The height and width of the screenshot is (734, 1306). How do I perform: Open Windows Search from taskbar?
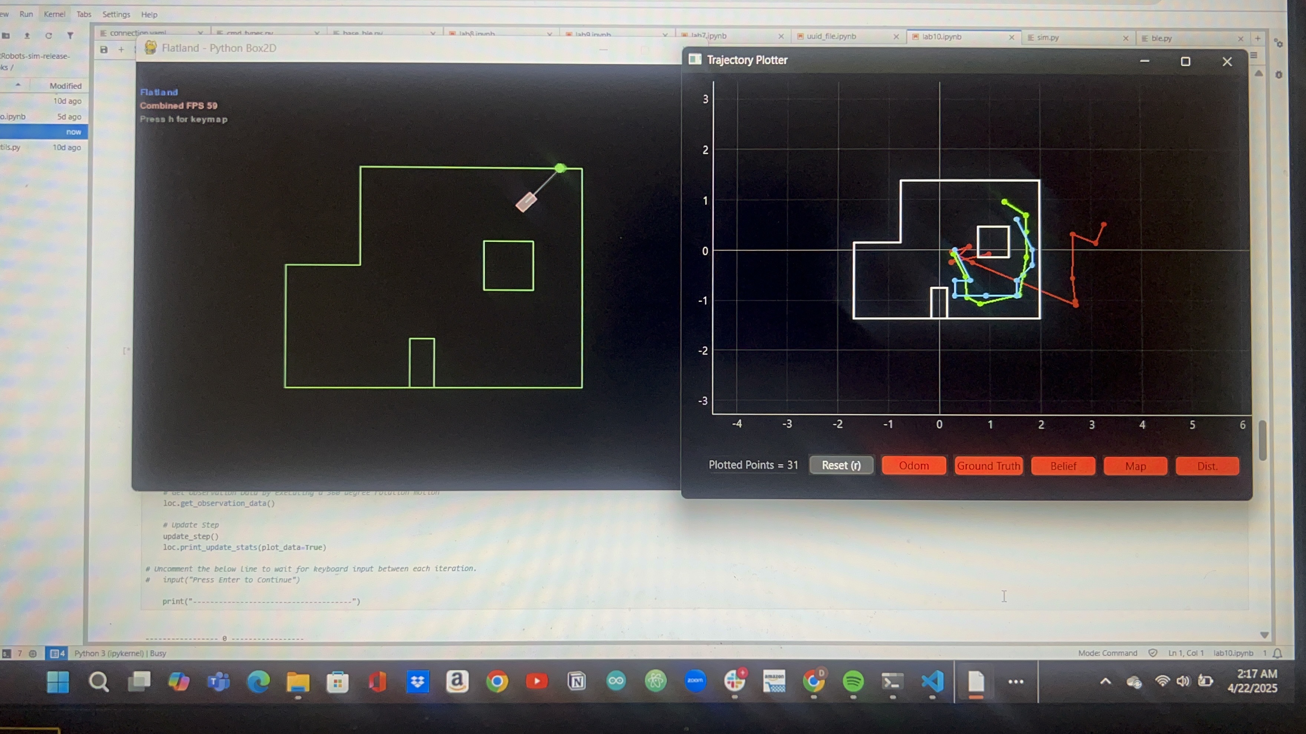[98, 682]
